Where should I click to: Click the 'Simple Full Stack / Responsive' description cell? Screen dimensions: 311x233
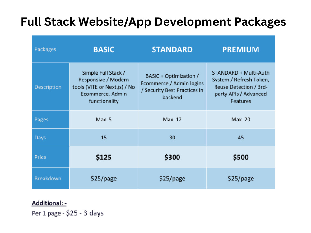pyautogui.click(x=104, y=87)
